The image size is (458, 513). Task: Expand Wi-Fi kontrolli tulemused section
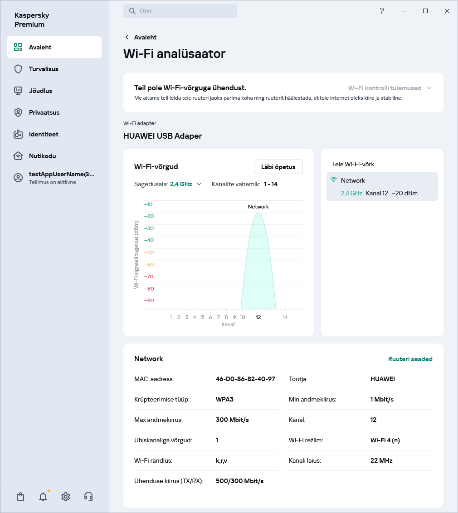pyautogui.click(x=390, y=88)
